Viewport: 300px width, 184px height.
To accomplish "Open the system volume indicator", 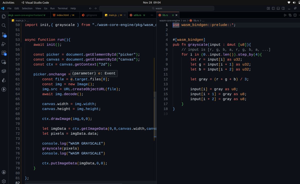I will (x=294, y=2).
